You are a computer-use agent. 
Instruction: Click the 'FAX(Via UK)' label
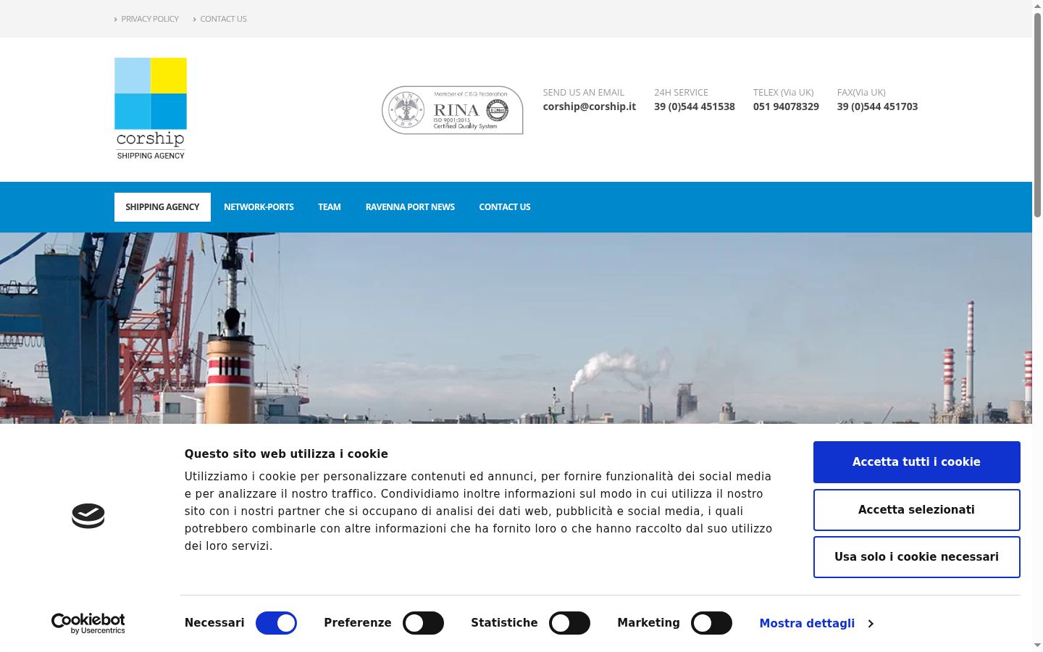tap(861, 93)
